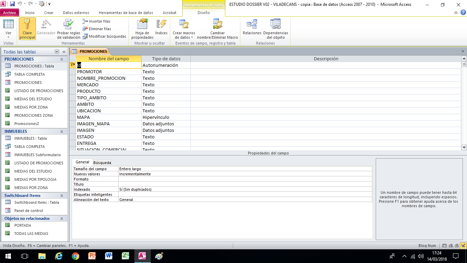Image resolution: width=467 pixels, height=263 pixels.
Task: Delete rows with Eliminar filas
Action: (x=97, y=29)
